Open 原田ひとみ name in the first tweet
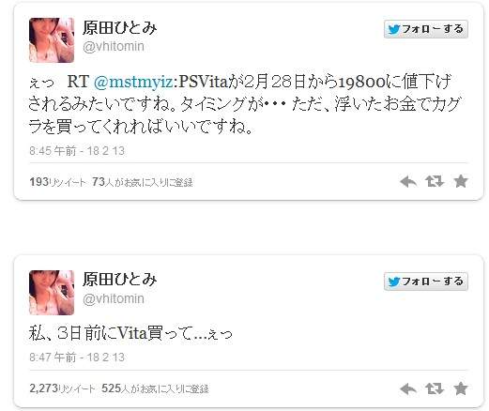Viewport: 489px width, 411px height. coord(120,28)
